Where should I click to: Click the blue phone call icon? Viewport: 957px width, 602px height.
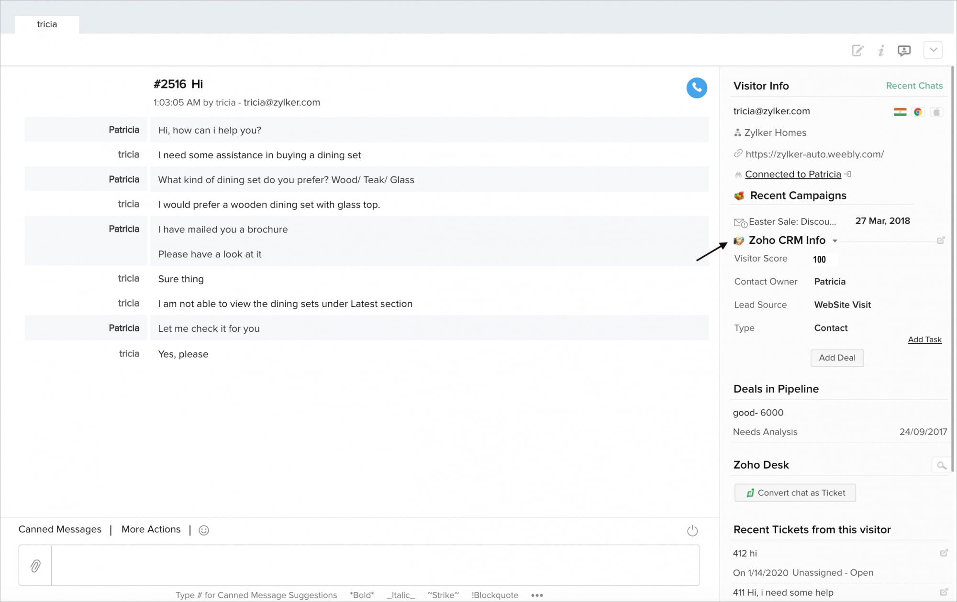coord(697,88)
